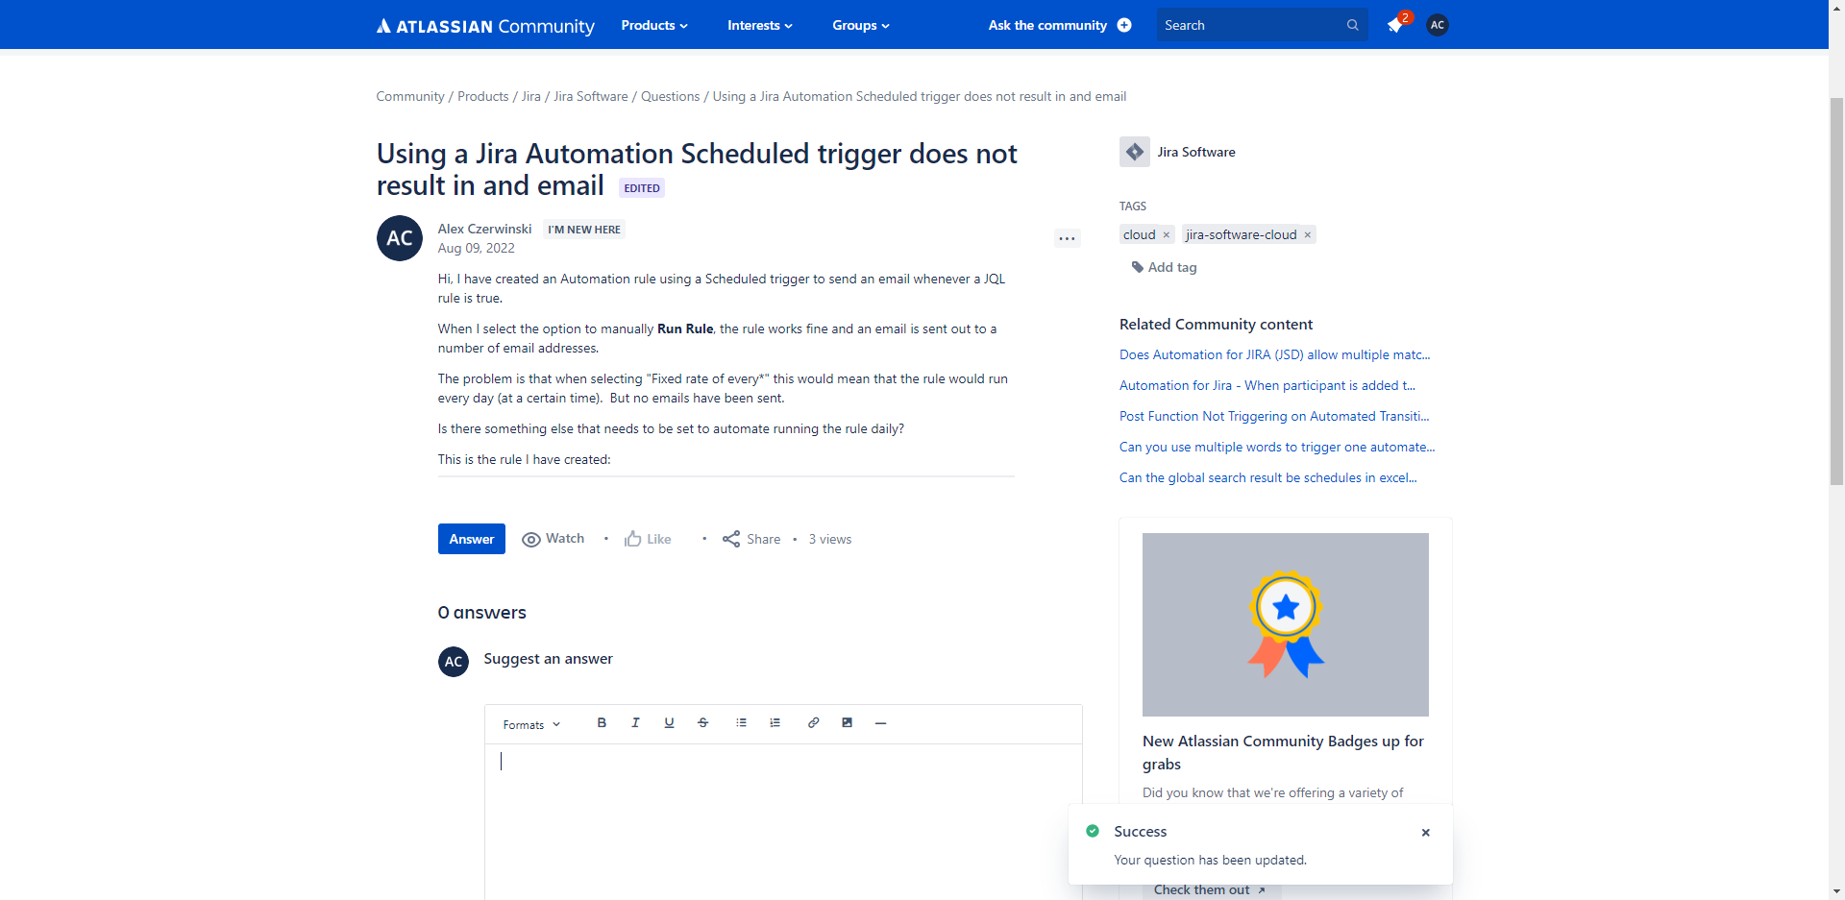Remove the cloud tag
Viewport: 1845px width, 900px height.
[1167, 235]
